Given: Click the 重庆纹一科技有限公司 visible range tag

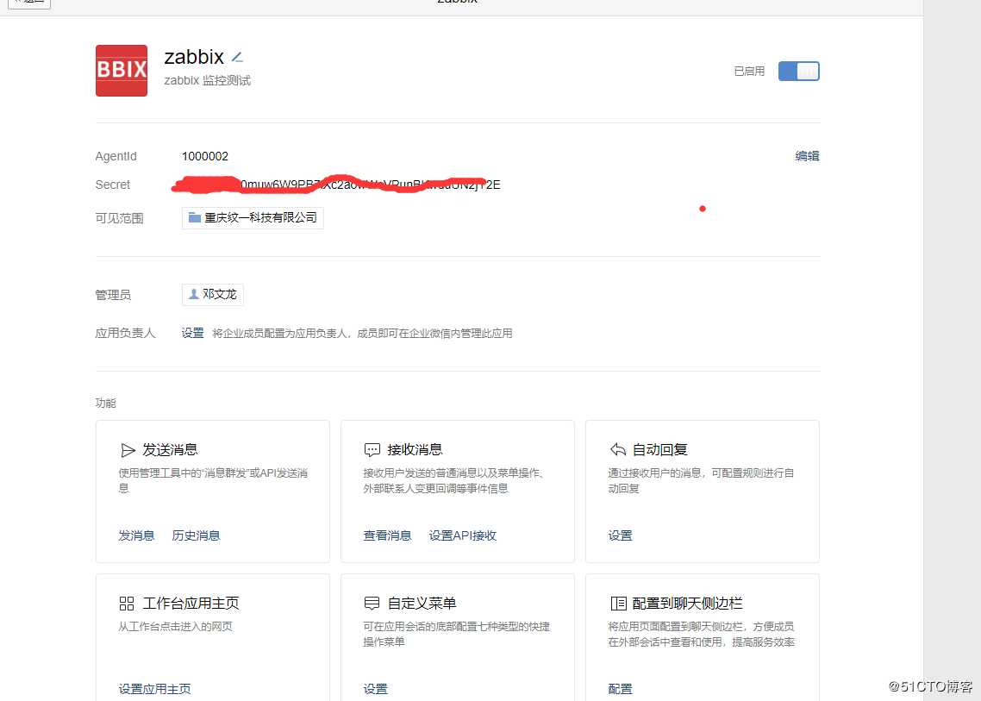Looking at the screenshot, I should tap(253, 218).
